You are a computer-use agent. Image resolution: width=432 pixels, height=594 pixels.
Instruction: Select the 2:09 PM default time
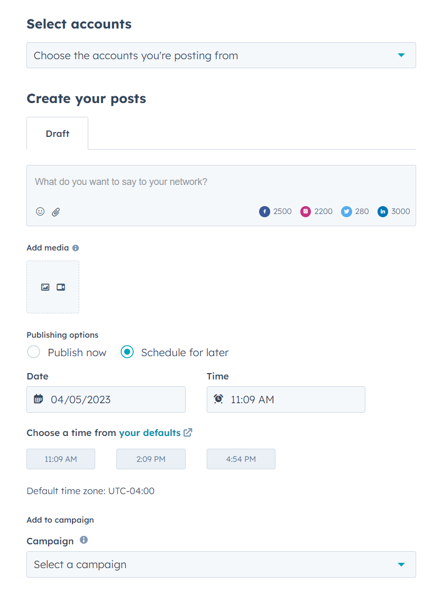point(151,459)
